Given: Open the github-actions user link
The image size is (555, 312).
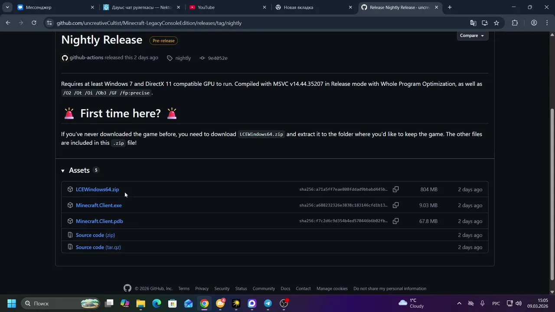Looking at the screenshot, I should 86,58.
